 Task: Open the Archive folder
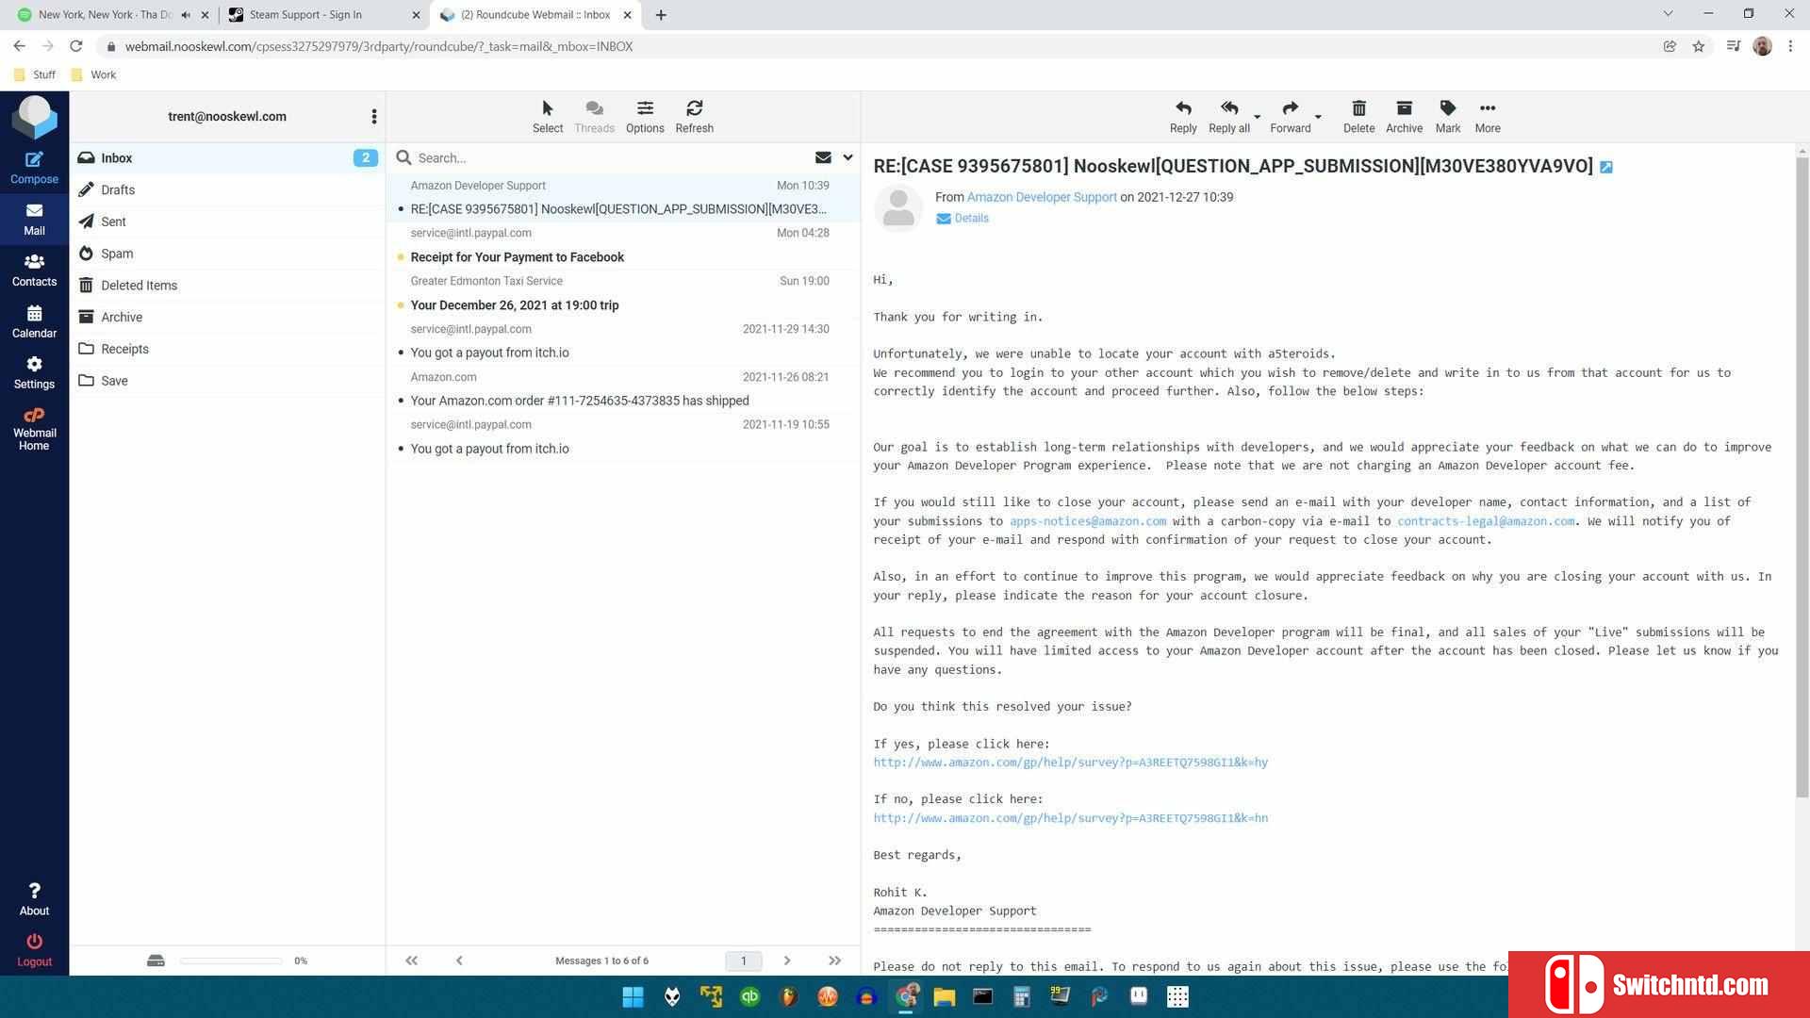pyautogui.click(x=227, y=318)
